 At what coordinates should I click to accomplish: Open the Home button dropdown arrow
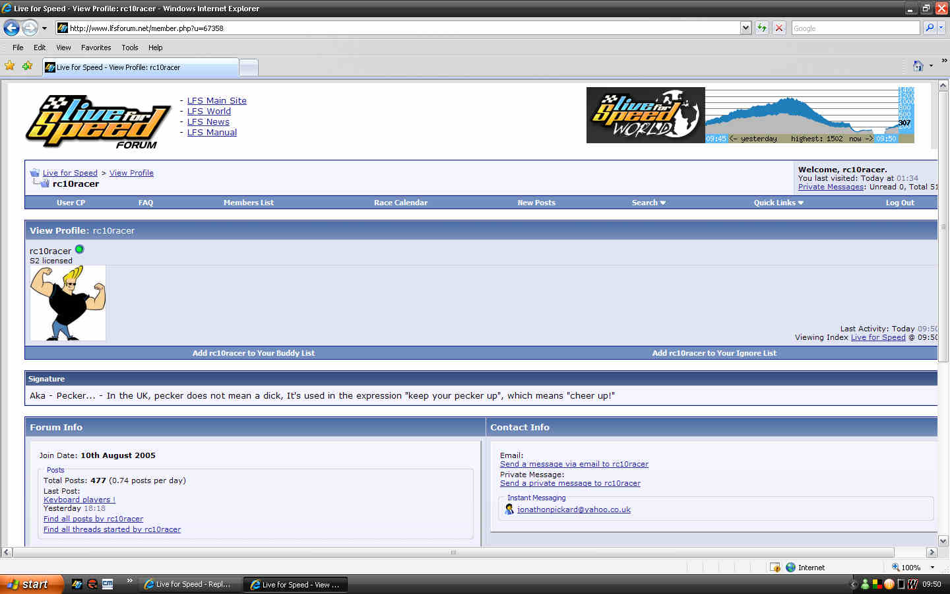pyautogui.click(x=931, y=65)
